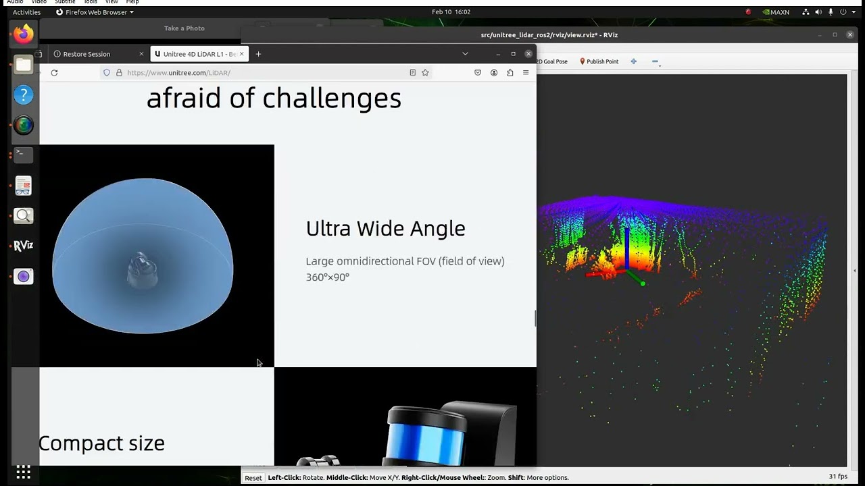This screenshot has width=865, height=486.
Task: Click the point cloud in RViz 3D view
Action: [683, 270]
